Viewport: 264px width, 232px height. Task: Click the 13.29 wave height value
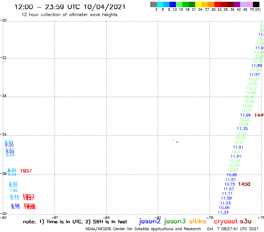249,101
